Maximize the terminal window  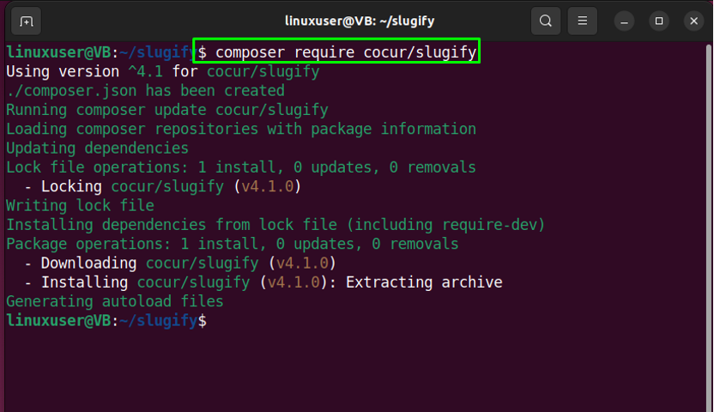(658, 21)
